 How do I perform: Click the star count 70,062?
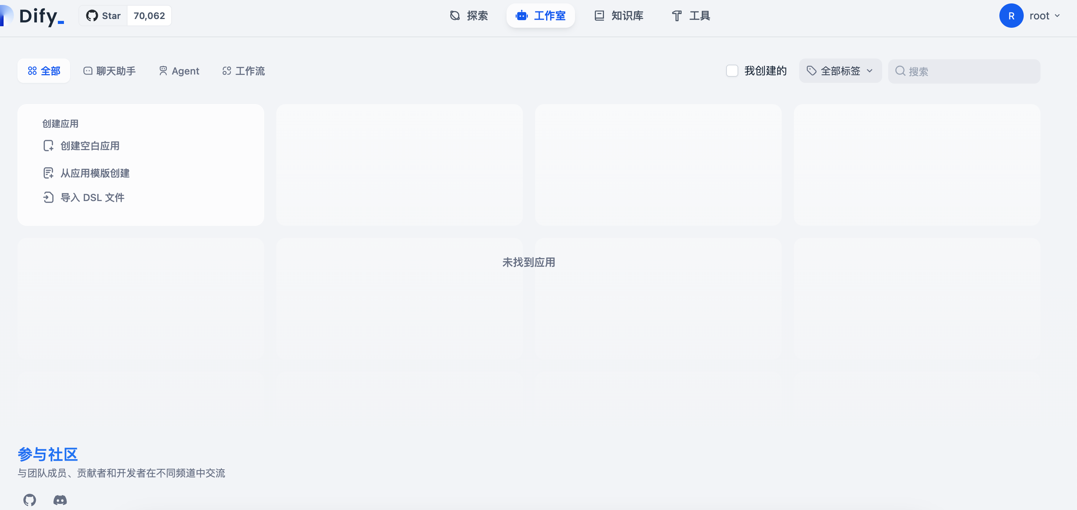click(149, 16)
